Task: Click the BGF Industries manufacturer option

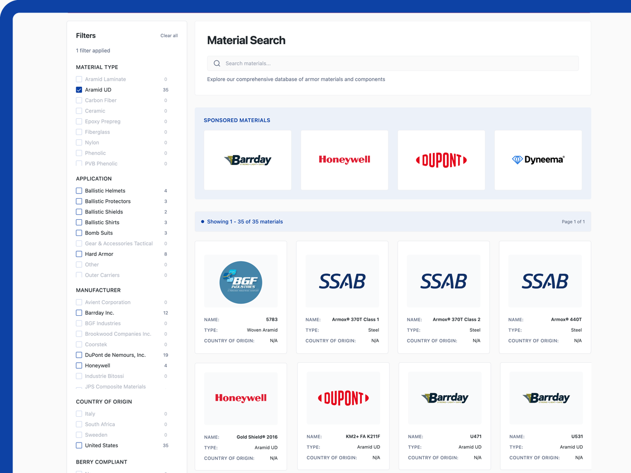Action: click(x=103, y=323)
